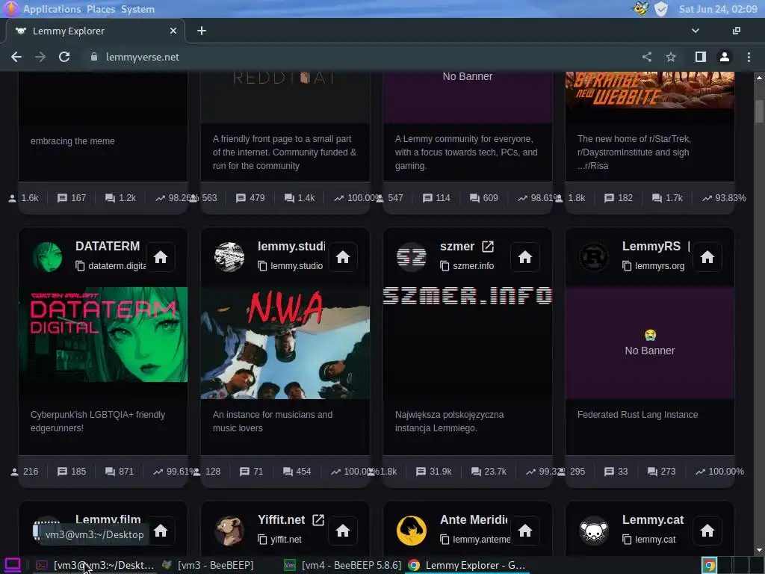Open the lemmy.studio instance title link
This screenshot has width=765, height=574.
pos(291,246)
